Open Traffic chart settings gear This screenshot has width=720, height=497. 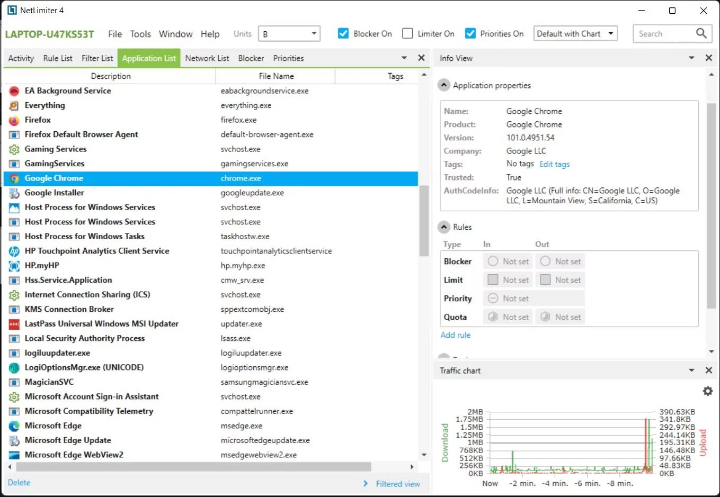coord(707,391)
